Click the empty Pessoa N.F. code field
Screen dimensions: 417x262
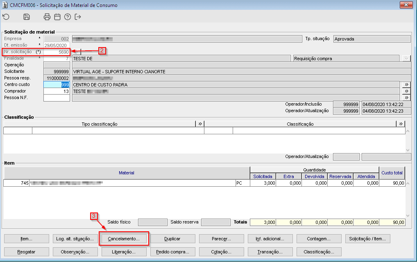coord(57,97)
